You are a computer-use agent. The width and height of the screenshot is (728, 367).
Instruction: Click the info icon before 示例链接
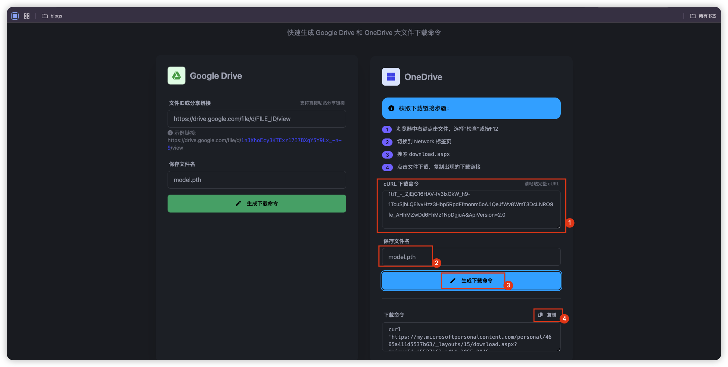pos(170,133)
